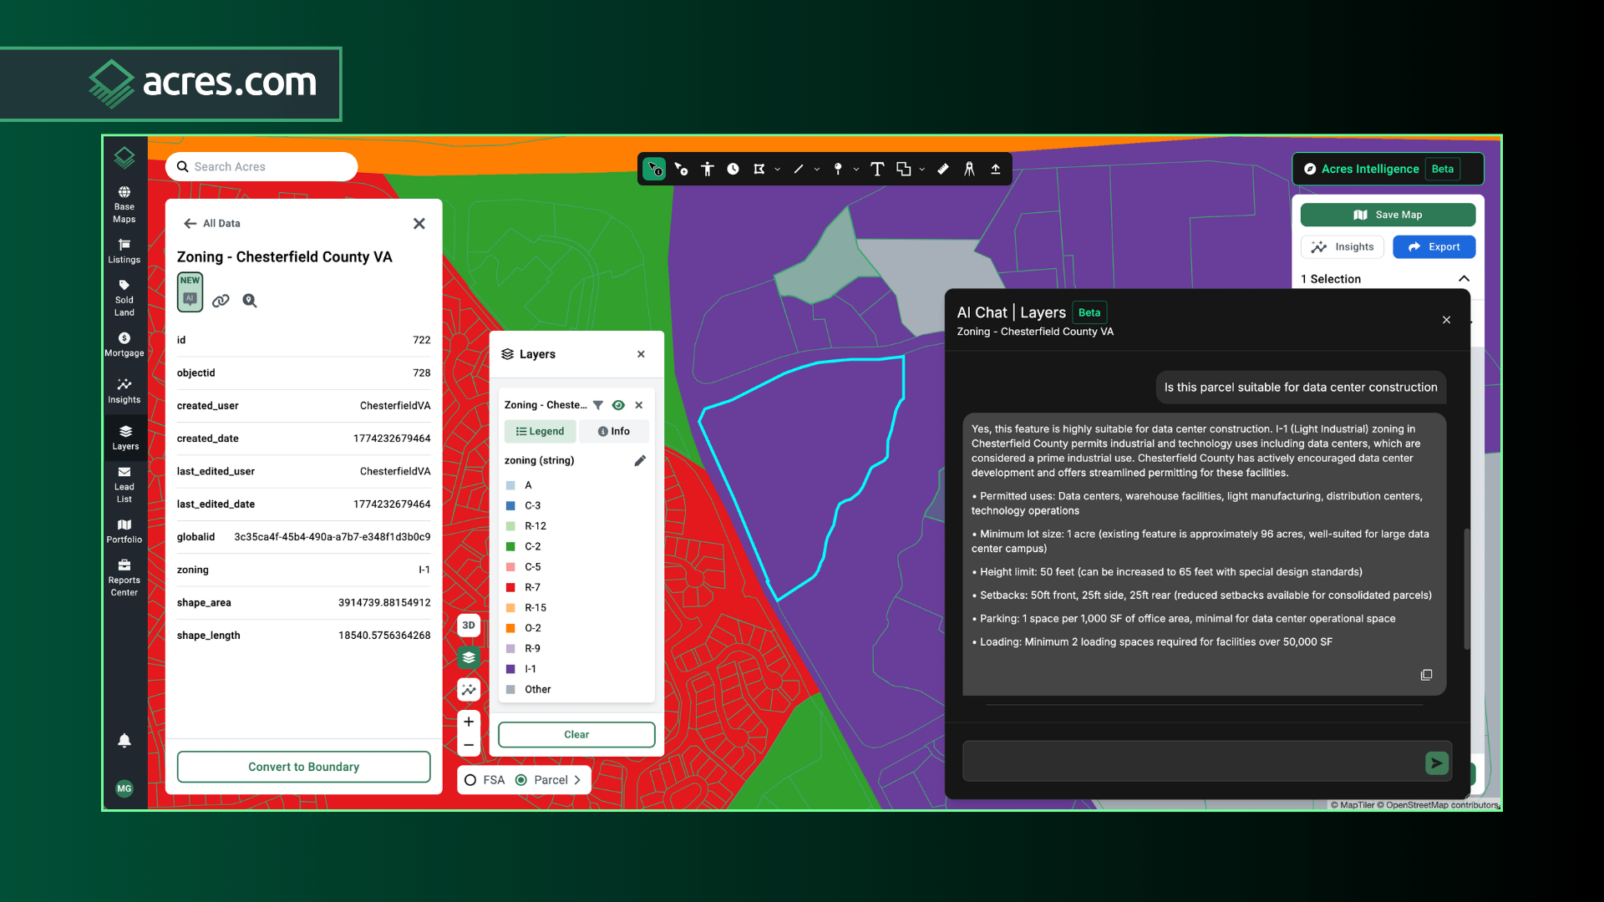
Task: Switch to the Legend tab
Action: tap(540, 431)
